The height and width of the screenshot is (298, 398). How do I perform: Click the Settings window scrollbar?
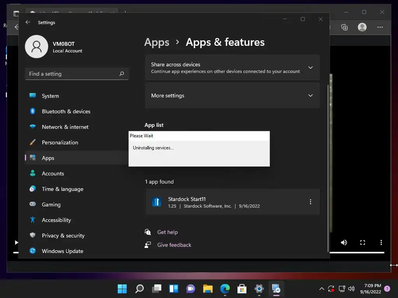coord(328,168)
